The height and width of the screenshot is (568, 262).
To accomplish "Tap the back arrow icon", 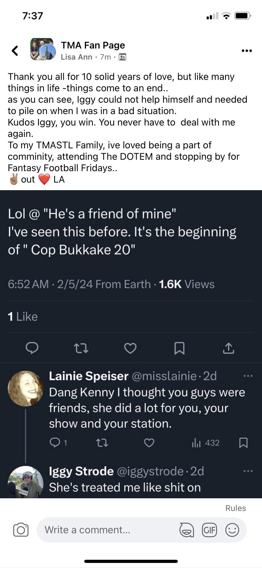I will tap(15, 50).
